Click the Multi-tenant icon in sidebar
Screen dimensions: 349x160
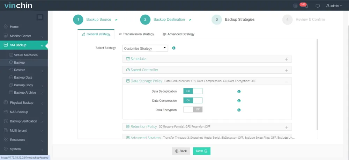tap(6, 131)
